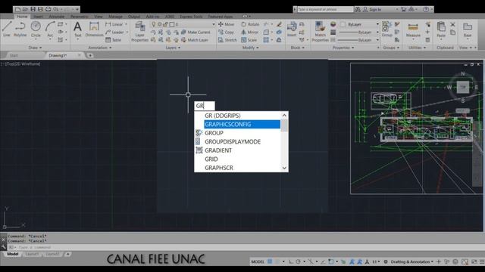Screen dimensions: 485x272
Task: Activate the multiline Text tool
Action: 77,29
